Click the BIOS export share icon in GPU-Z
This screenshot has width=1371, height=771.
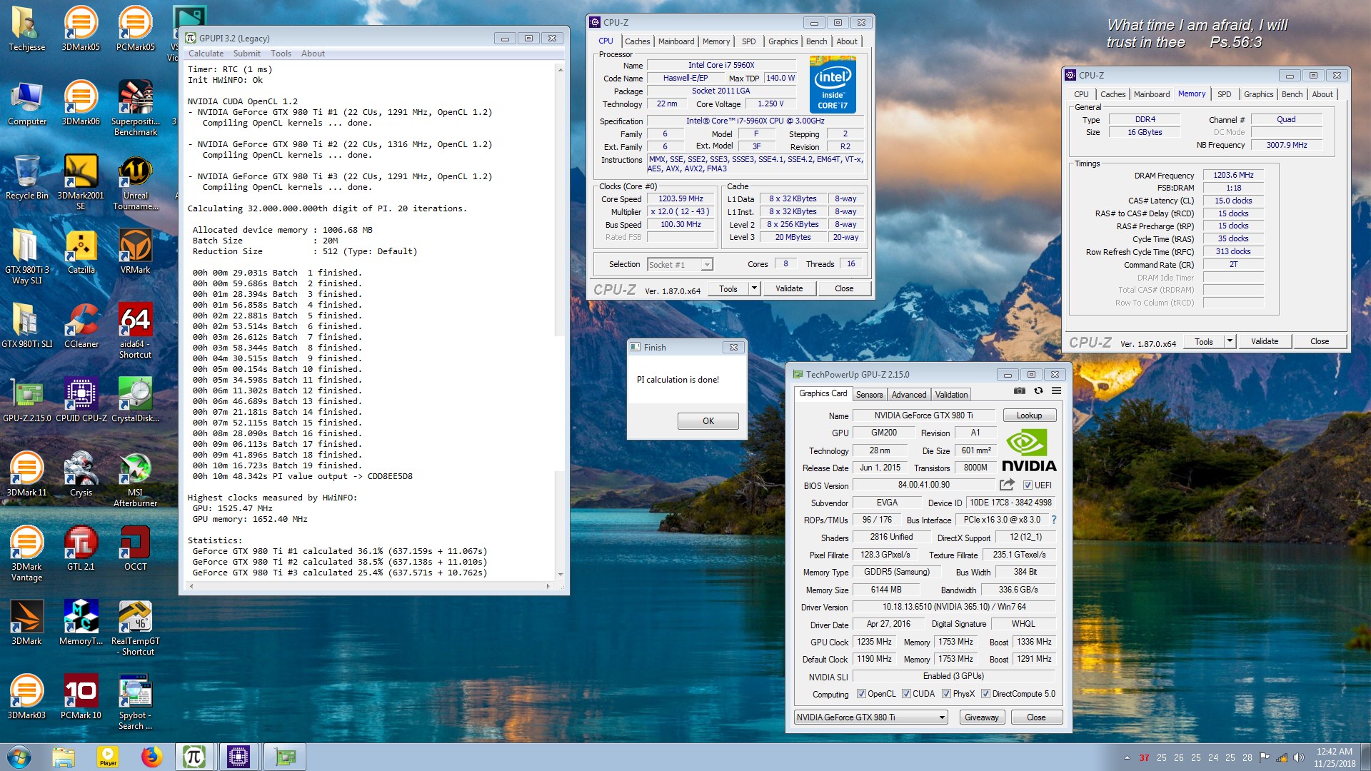tap(1007, 485)
